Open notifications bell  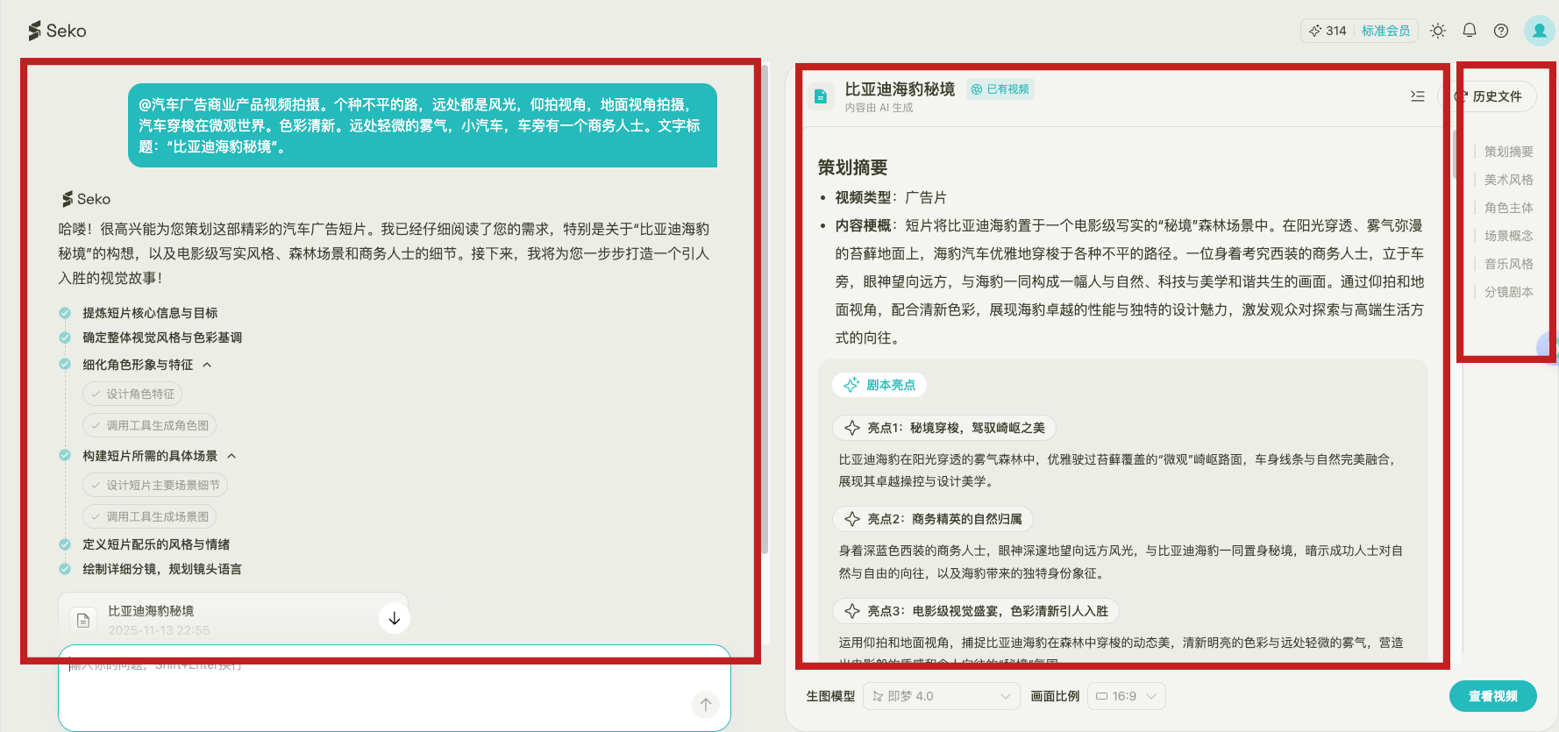click(1470, 31)
